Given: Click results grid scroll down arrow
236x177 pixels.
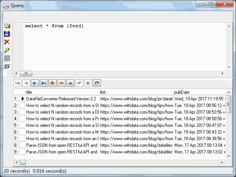Looking at the screenshot, I should [x=229, y=156].
